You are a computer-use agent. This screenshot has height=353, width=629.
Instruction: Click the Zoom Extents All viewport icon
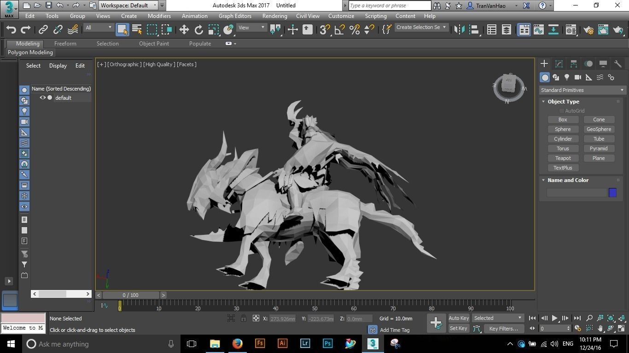pos(621,318)
